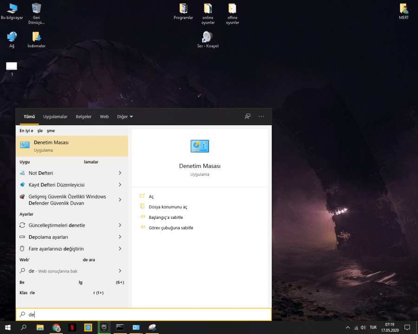This screenshot has height=334, width=418.
Task: Select Denetim Masası best match result
Action: 72,146
